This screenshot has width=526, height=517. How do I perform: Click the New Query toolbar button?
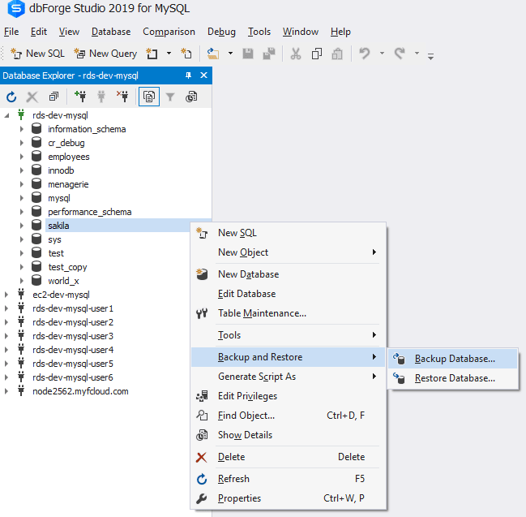105,54
